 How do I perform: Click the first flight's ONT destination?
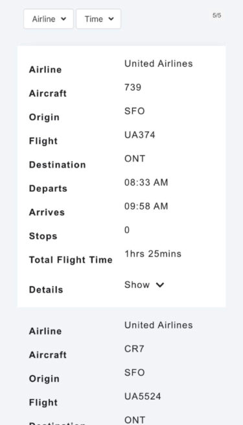(135, 158)
